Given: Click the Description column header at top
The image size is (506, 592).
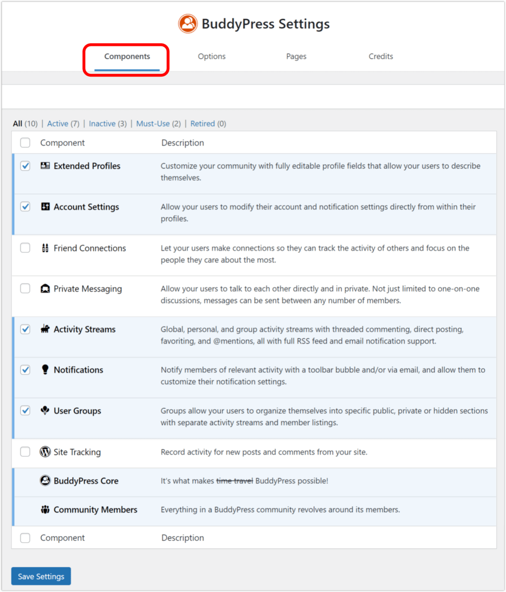Looking at the screenshot, I should click(183, 143).
